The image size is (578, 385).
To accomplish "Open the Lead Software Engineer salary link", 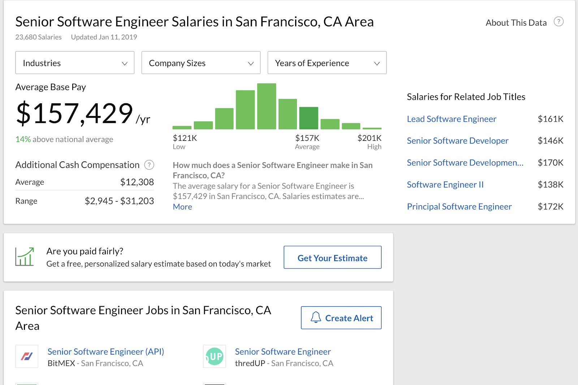I will tap(452, 119).
